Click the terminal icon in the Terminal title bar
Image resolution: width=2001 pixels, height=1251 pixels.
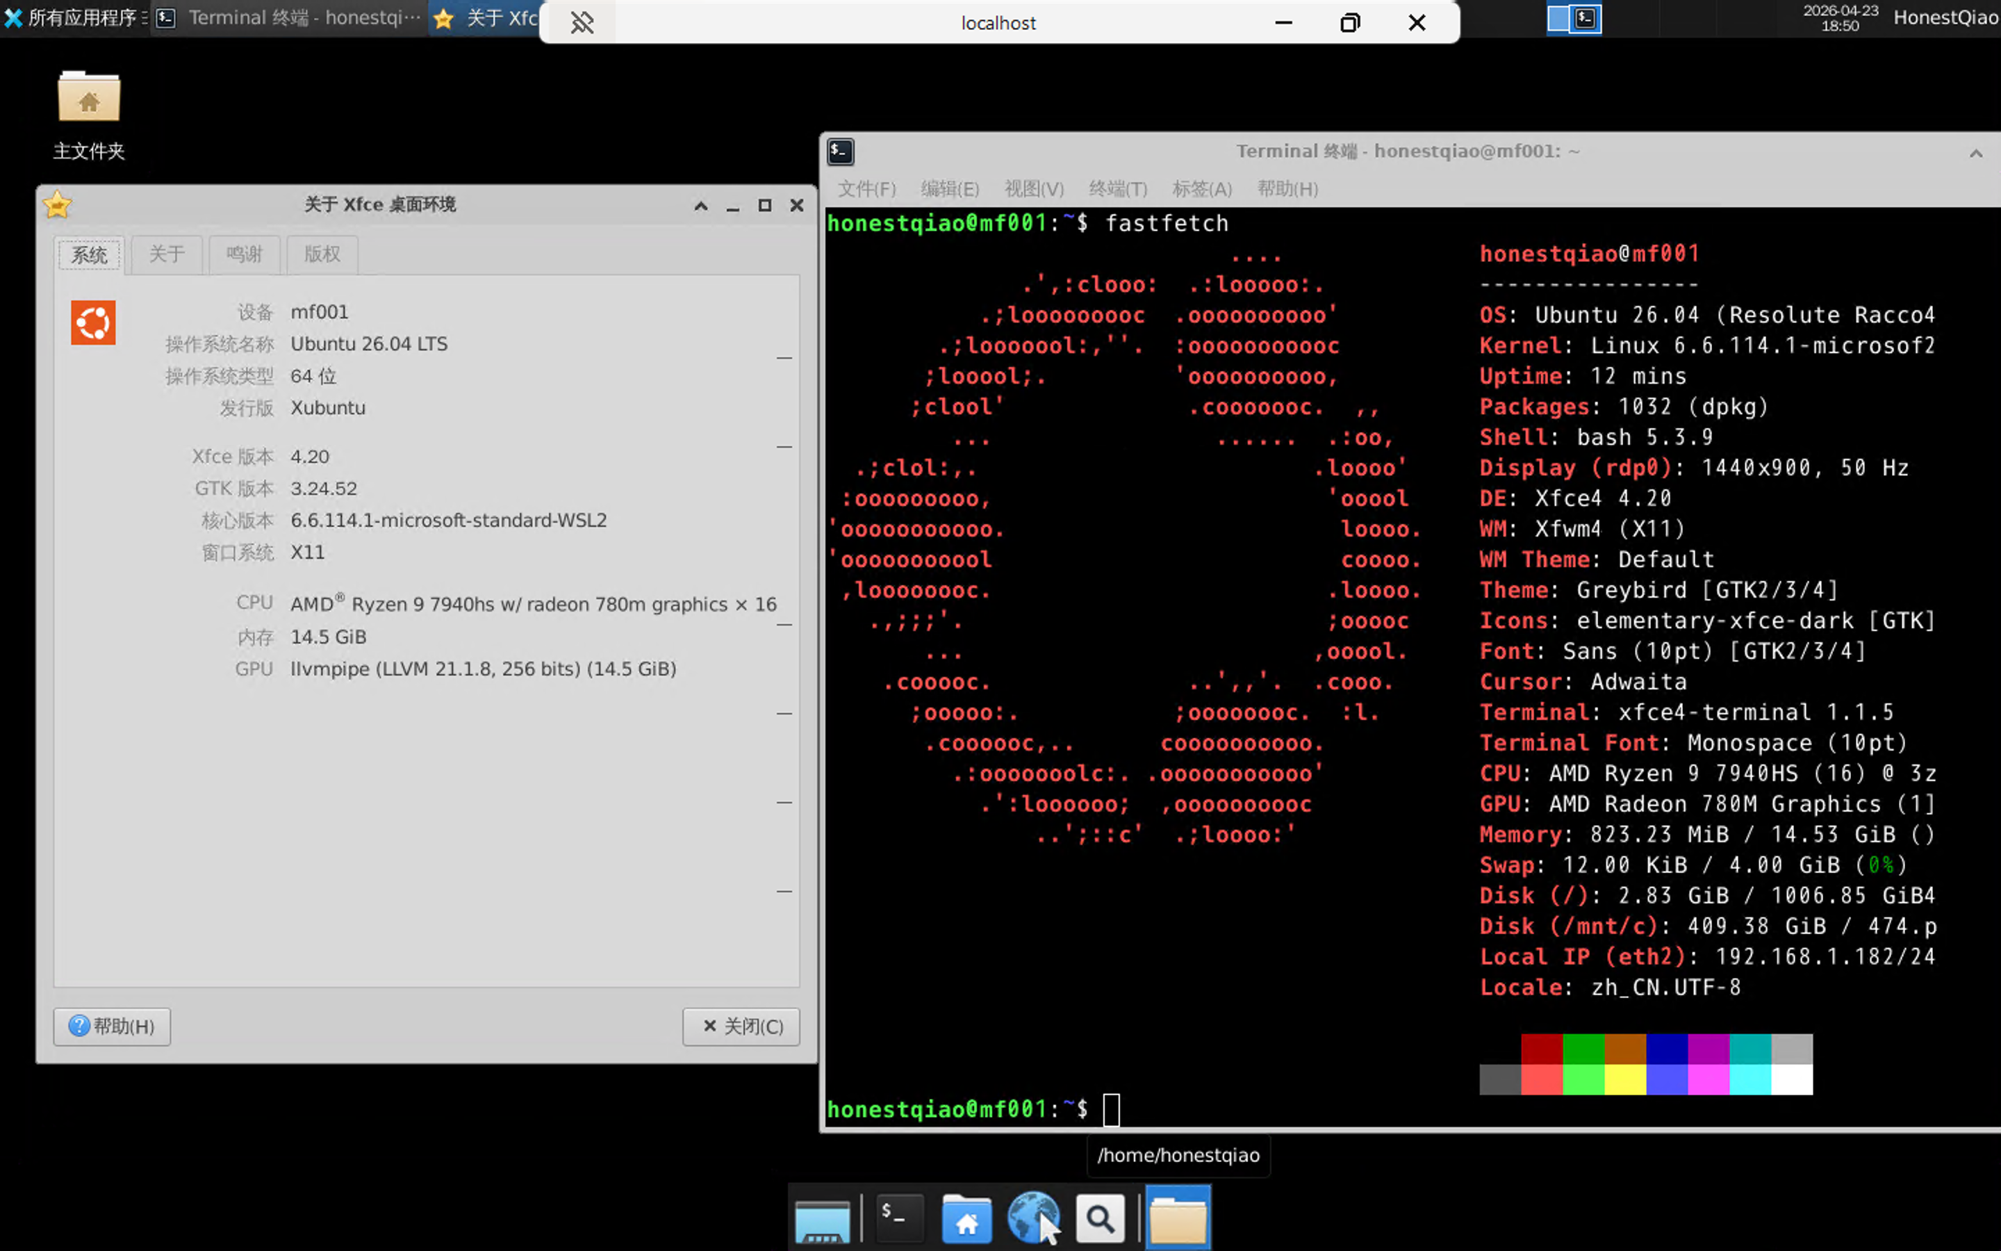[x=840, y=152]
